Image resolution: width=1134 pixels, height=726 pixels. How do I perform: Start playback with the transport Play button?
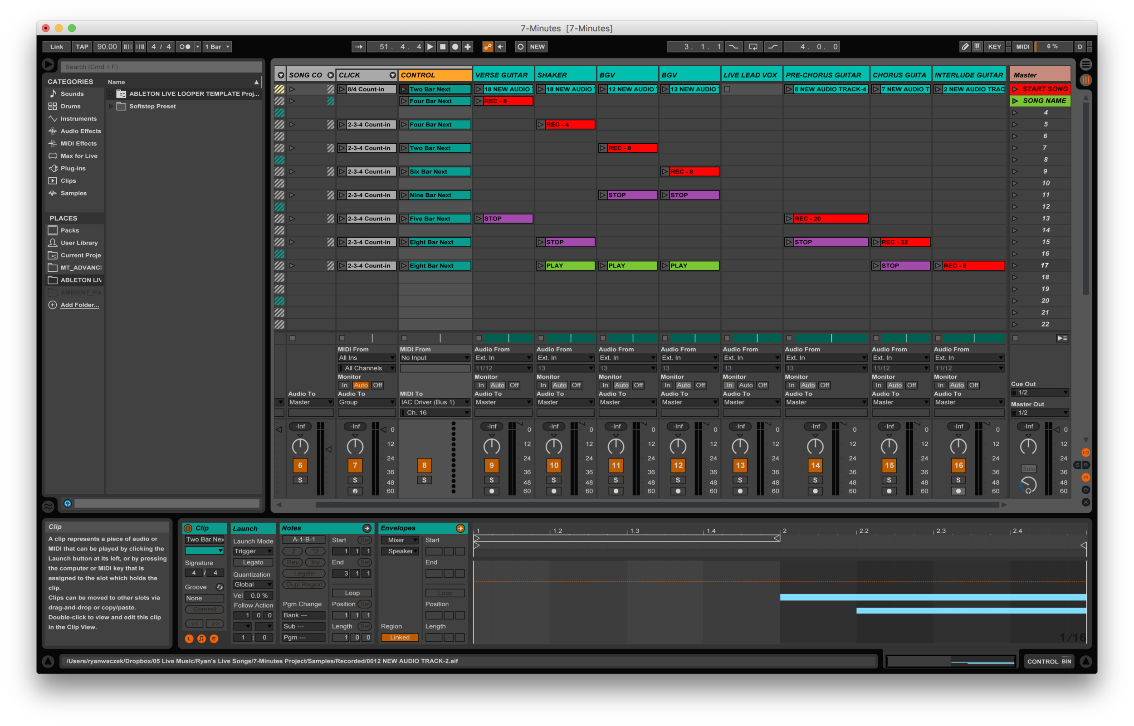pos(430,47)
